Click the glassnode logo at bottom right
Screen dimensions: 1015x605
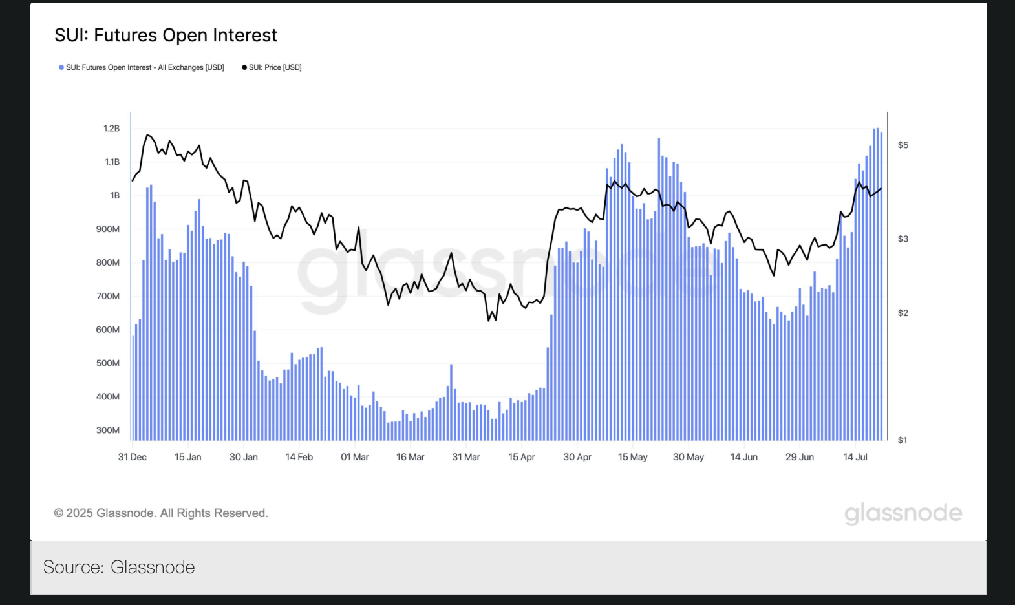[x=903, y=513]
